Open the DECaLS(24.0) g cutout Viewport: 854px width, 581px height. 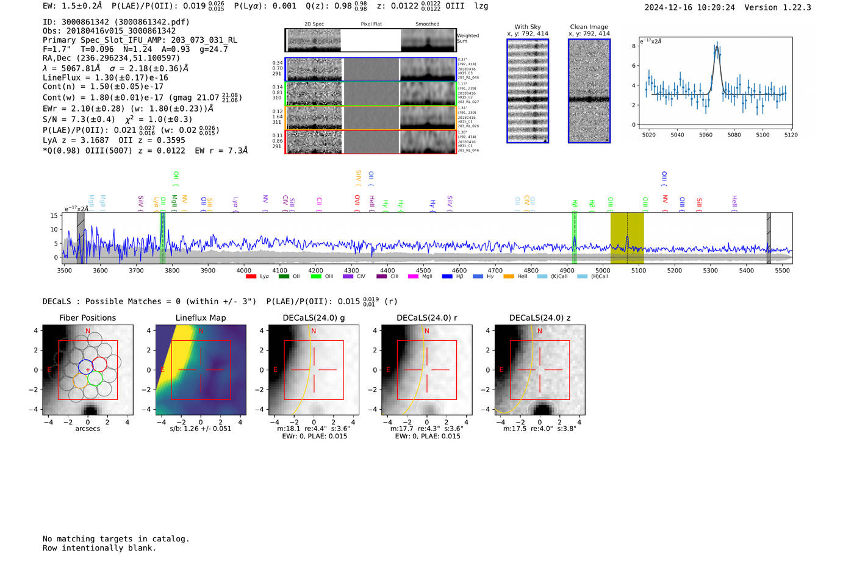click(314, 370)
